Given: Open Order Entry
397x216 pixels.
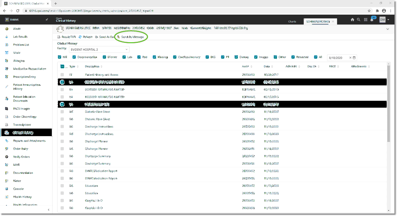Looking at the screenshot, I should pyautogui.click(x=21, y=149).
